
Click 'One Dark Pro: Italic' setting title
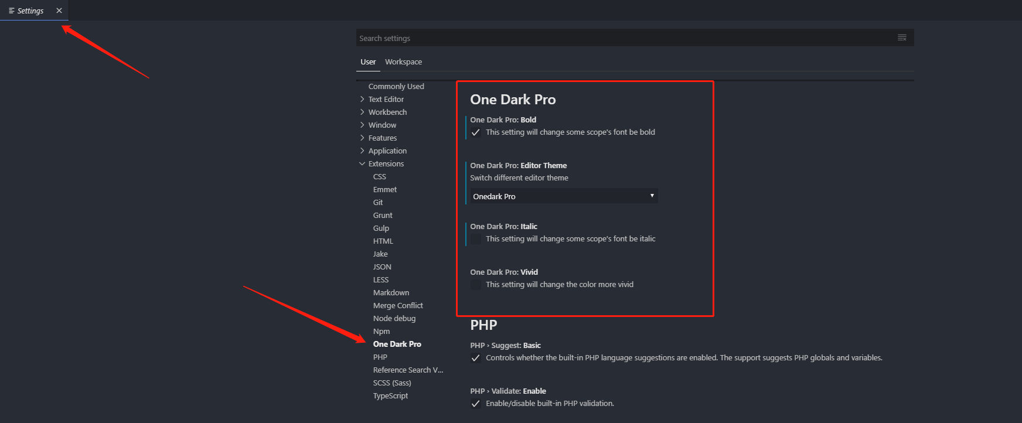[x=503, y=226]
